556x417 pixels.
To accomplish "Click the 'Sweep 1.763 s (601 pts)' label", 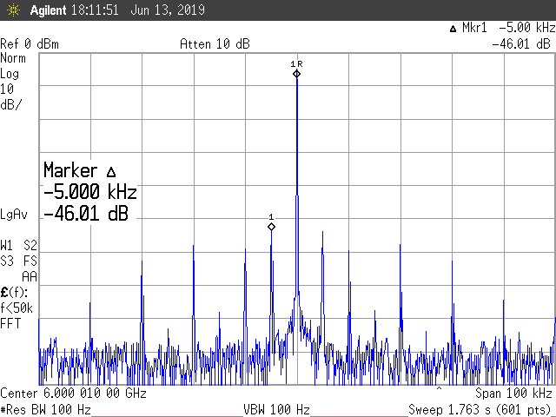I will (x=480, y=409).
